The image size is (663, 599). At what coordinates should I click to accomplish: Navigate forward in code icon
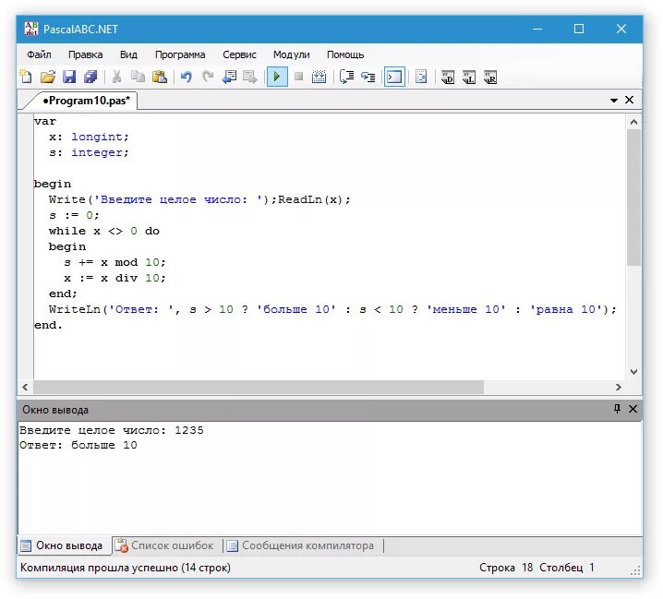(250, 77)
